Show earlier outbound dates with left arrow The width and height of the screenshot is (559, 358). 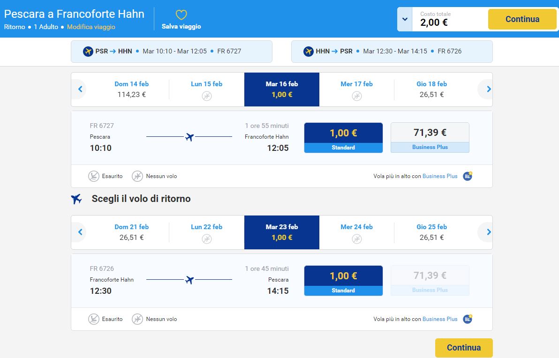pyautogui.click(x=80, y=89)
